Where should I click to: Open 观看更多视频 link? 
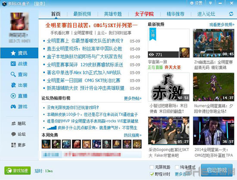(x=222, y=24)
